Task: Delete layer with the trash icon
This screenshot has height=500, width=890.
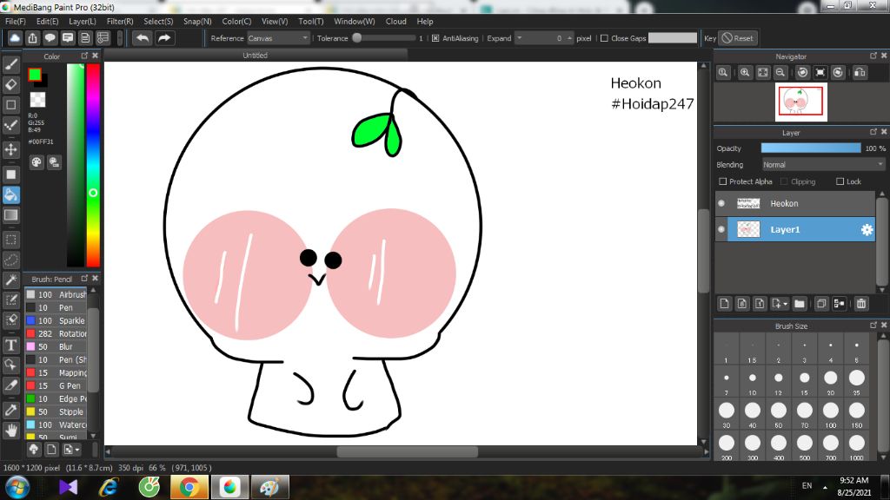Action: [x=861, y=304]
